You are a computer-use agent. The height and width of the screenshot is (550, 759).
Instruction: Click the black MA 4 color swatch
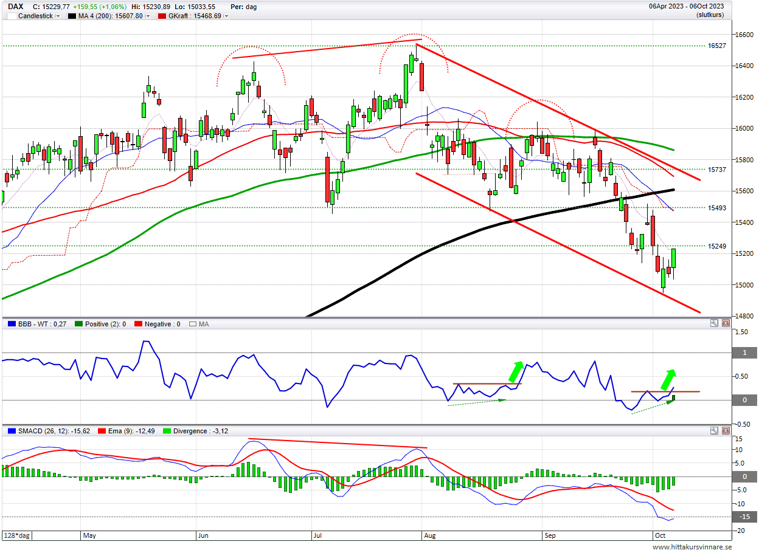point(72,16)
